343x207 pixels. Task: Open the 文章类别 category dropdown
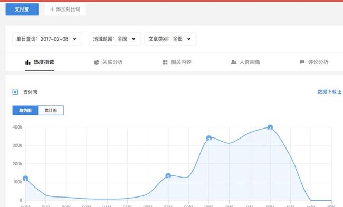click(170, 39)
